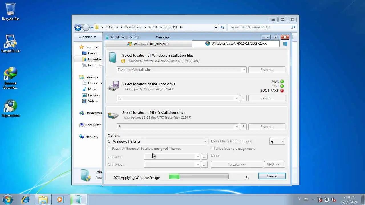Select Network in navigation pane
Image resolution: width=365 pixels, height=205 pixels.
tap(92, 137)
